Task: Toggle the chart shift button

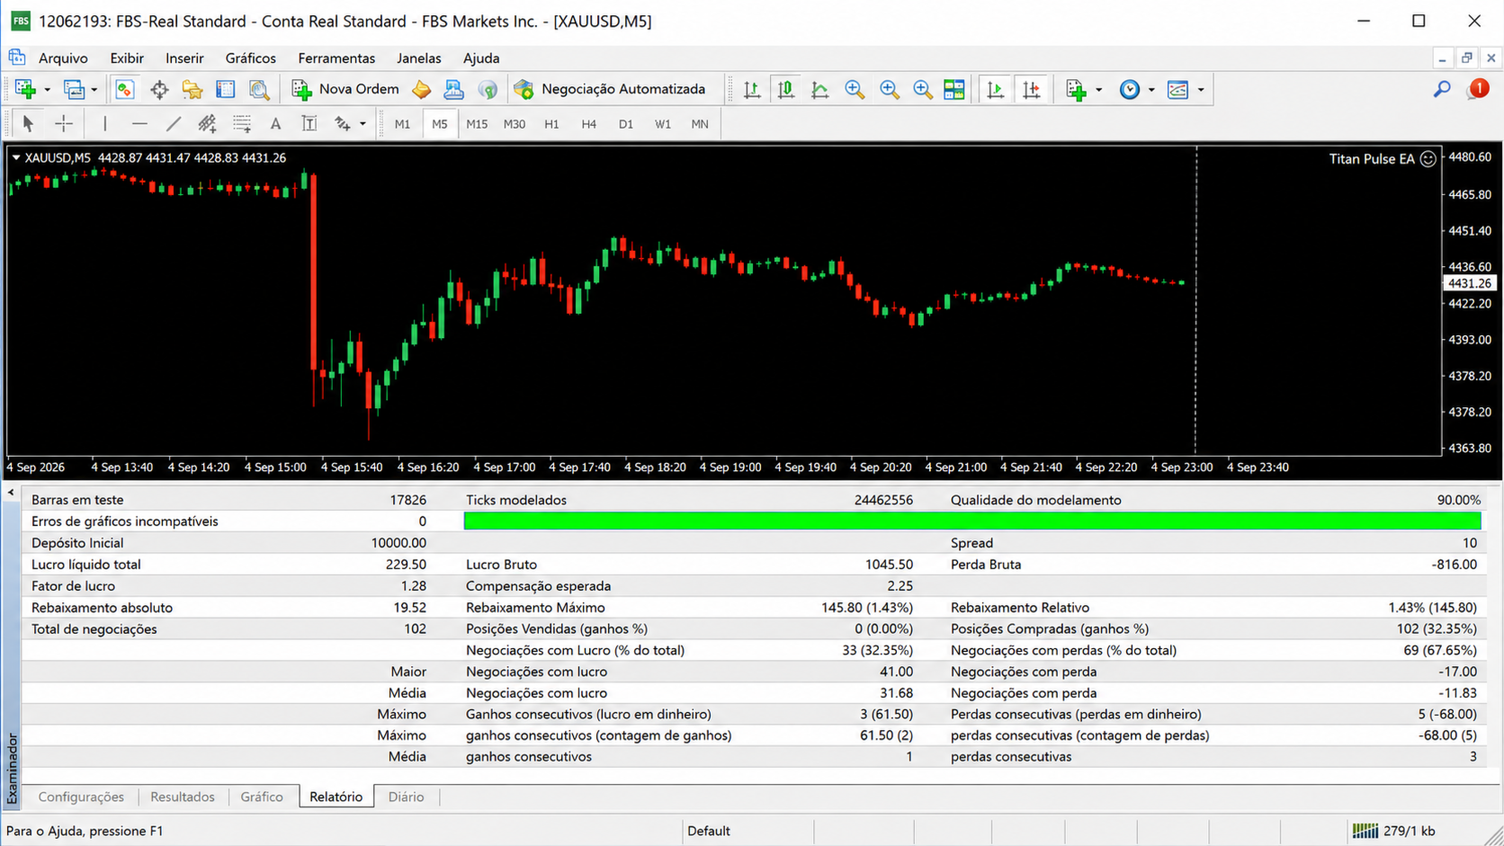Action: 1032,89
